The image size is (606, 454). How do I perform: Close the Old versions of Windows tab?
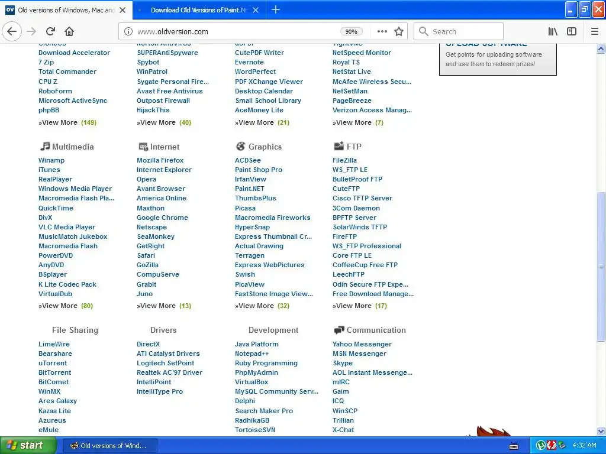(x=123, y=10)
